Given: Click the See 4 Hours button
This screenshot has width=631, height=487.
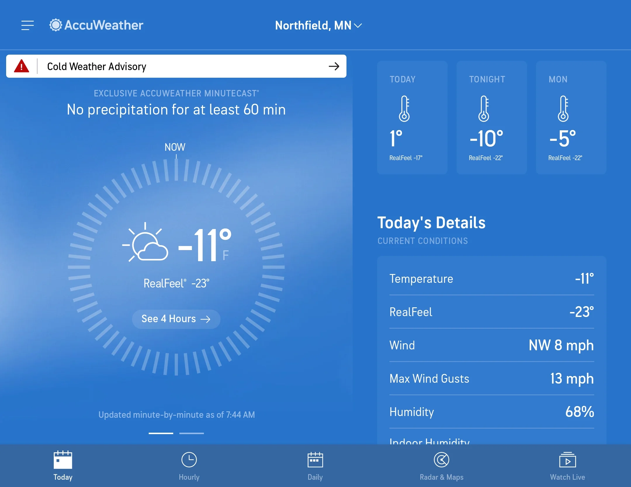Looking at the screenshot, I should pyautogui.click(x=176, y=319).
